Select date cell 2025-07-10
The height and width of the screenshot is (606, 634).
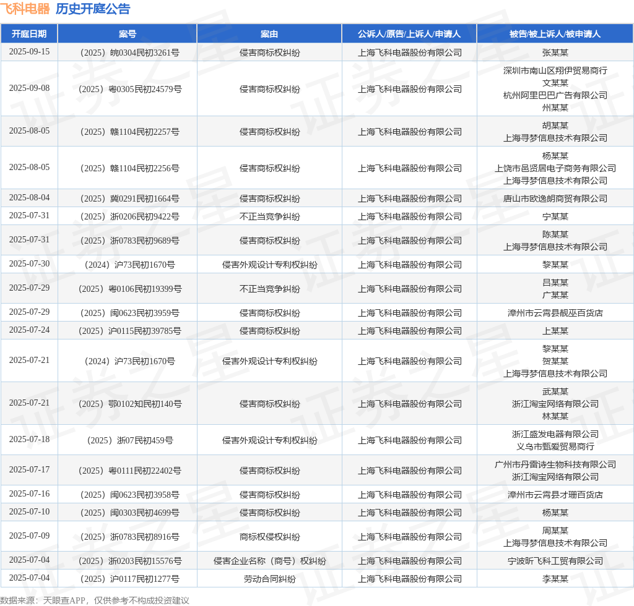pyautogui.click(x=29, y=511)
